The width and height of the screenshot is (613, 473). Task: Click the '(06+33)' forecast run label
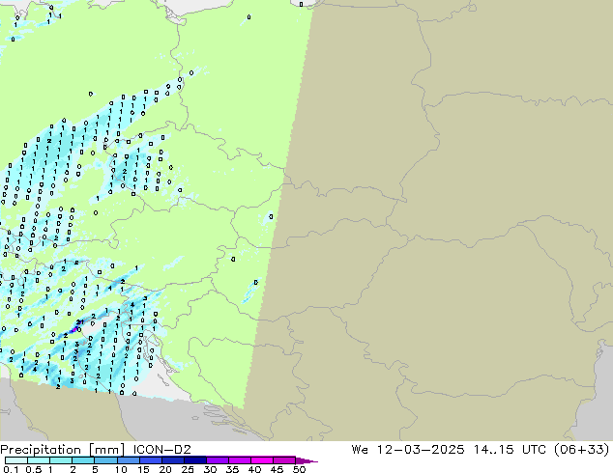582,450
